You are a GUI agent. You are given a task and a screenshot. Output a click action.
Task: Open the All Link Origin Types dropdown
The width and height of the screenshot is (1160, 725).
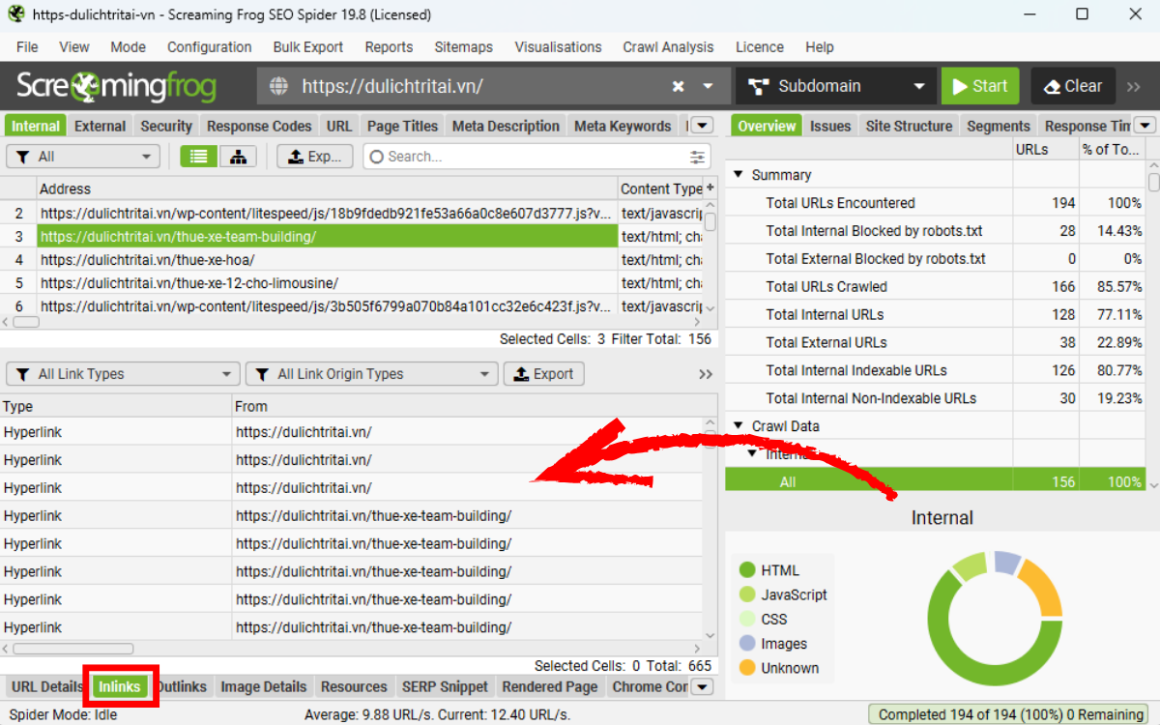pyautogui.click(x=370, y=373)
